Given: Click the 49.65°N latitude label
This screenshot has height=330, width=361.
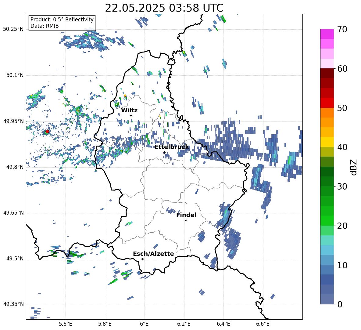Looking at the screenshot, I should 13,213.
